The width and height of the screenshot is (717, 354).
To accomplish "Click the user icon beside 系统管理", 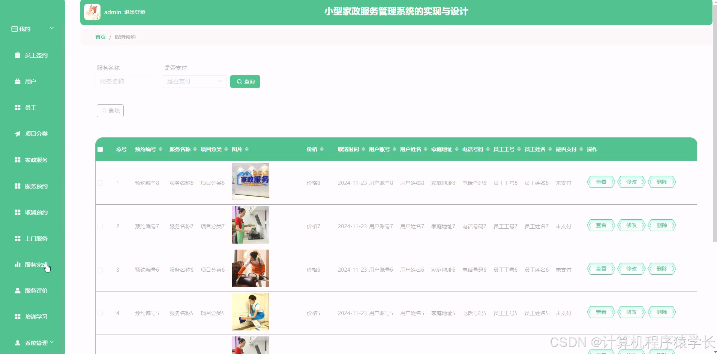I will (18, 343).
